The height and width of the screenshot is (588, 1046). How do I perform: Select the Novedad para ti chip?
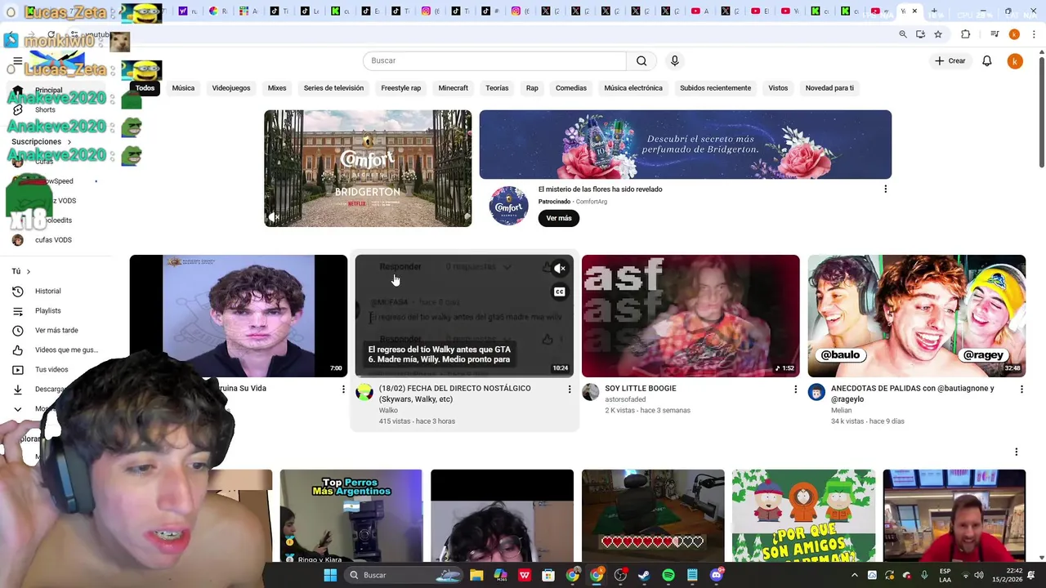click(829, 88)
